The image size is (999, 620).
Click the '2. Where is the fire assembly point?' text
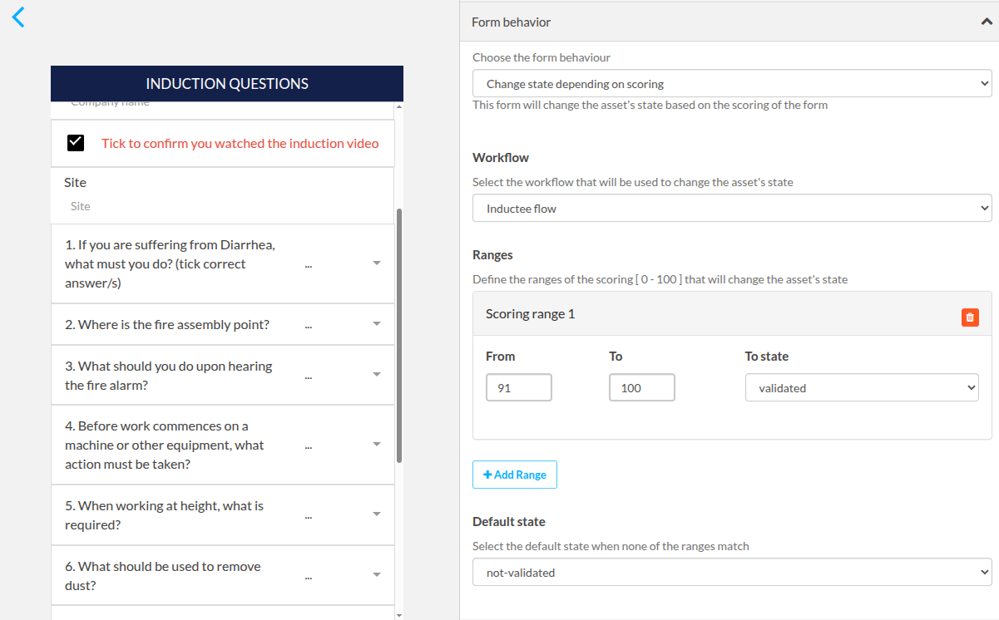click(167, 324)
